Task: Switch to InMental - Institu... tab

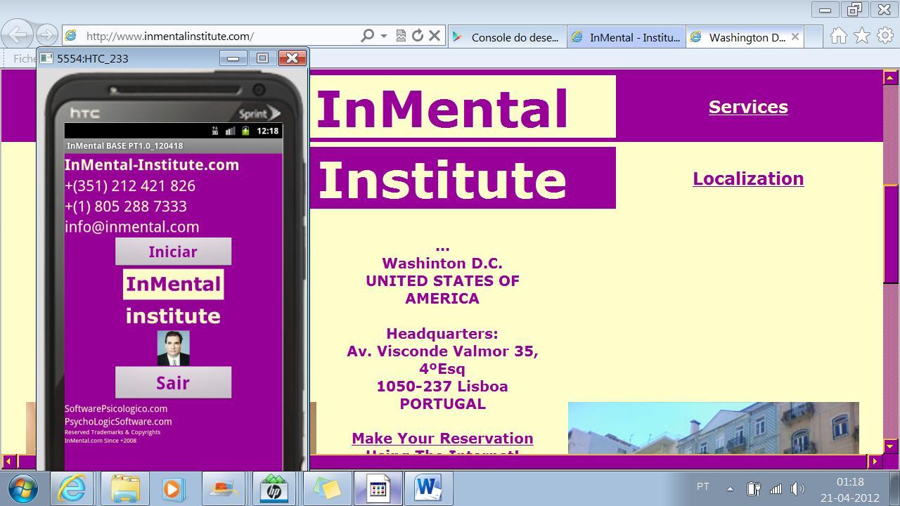Action: 626,37
